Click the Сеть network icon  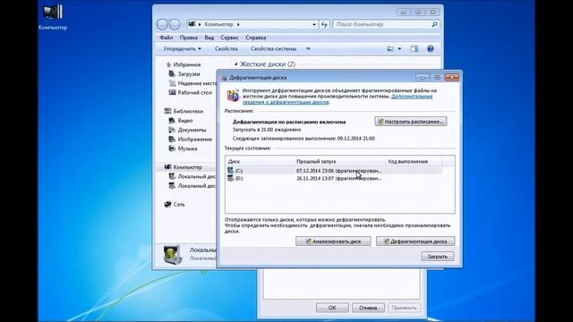point(167,205)
